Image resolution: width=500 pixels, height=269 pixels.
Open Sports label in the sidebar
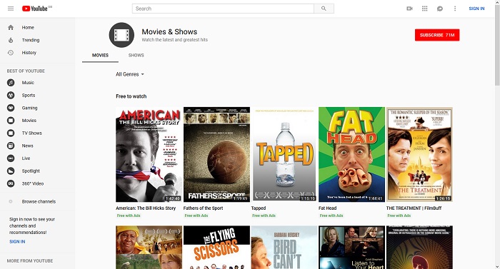tap(29, 96)
